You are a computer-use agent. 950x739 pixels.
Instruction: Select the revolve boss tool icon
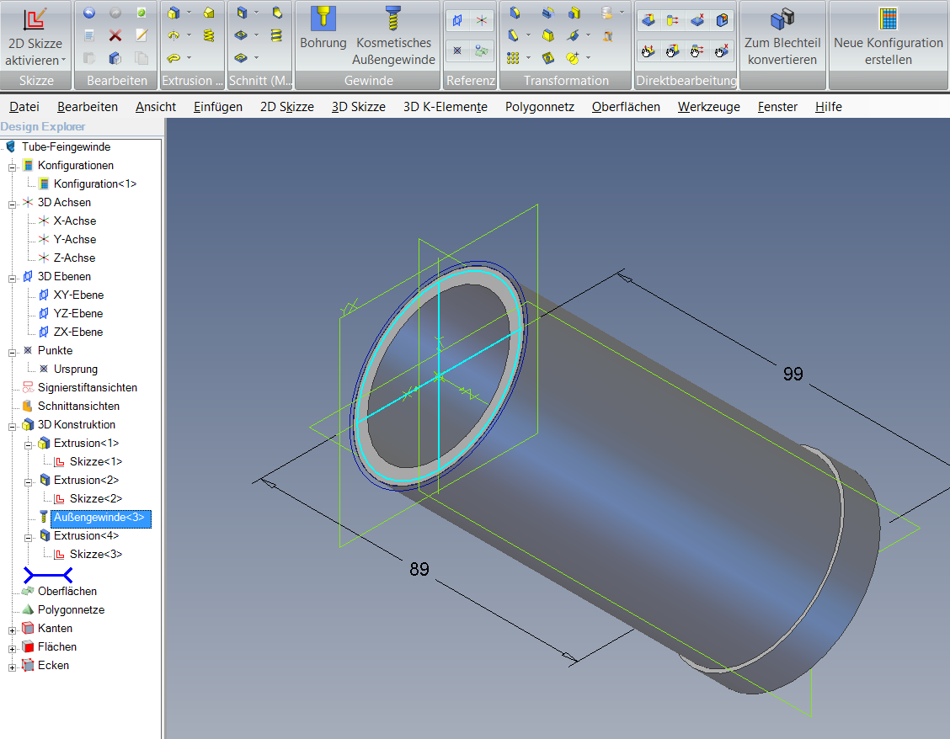(173, 35)
